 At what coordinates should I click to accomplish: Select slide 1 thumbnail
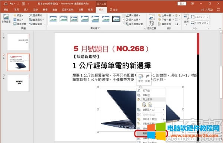tap(18, 42)
